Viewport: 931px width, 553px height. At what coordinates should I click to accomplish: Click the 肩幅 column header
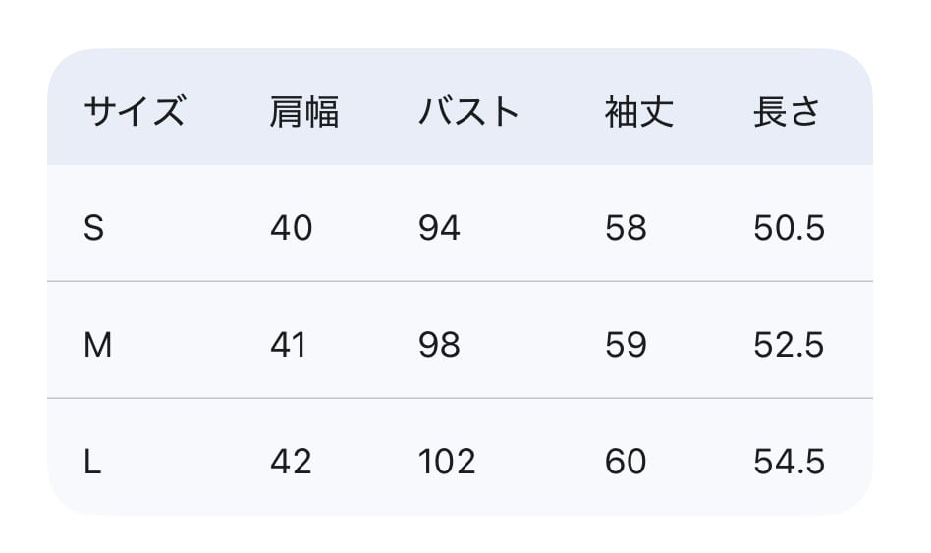(304, 112)
